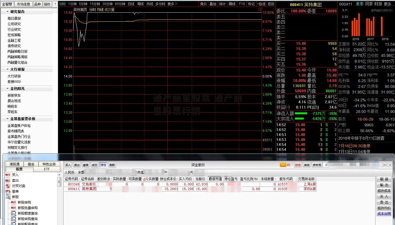This screenshot has width=395, height=225.
Task: Click +自选 to add to watchlist
Action: 261,4
